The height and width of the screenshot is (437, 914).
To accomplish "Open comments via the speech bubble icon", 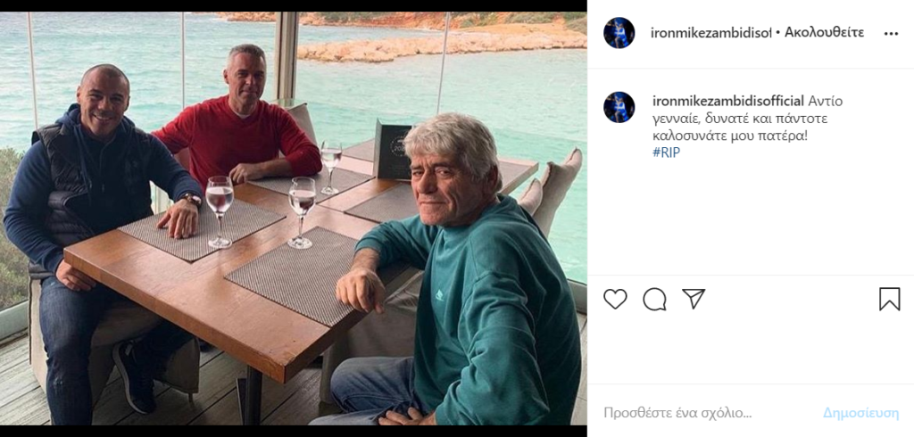I will tap(654, 299).
